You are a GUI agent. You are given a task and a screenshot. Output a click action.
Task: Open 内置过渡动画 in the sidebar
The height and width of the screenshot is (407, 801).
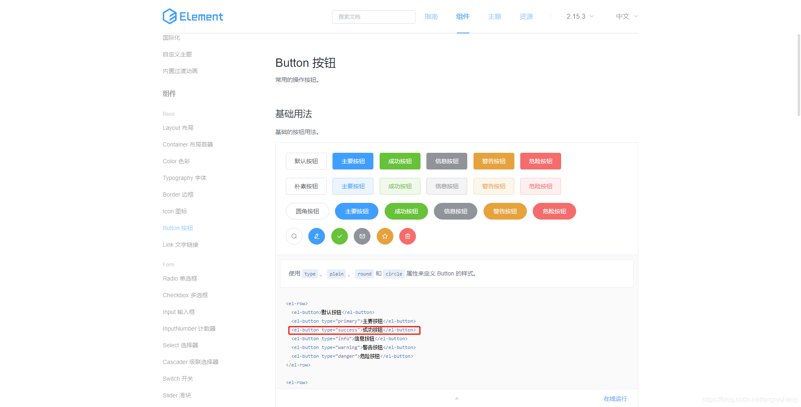coord(180,71)
